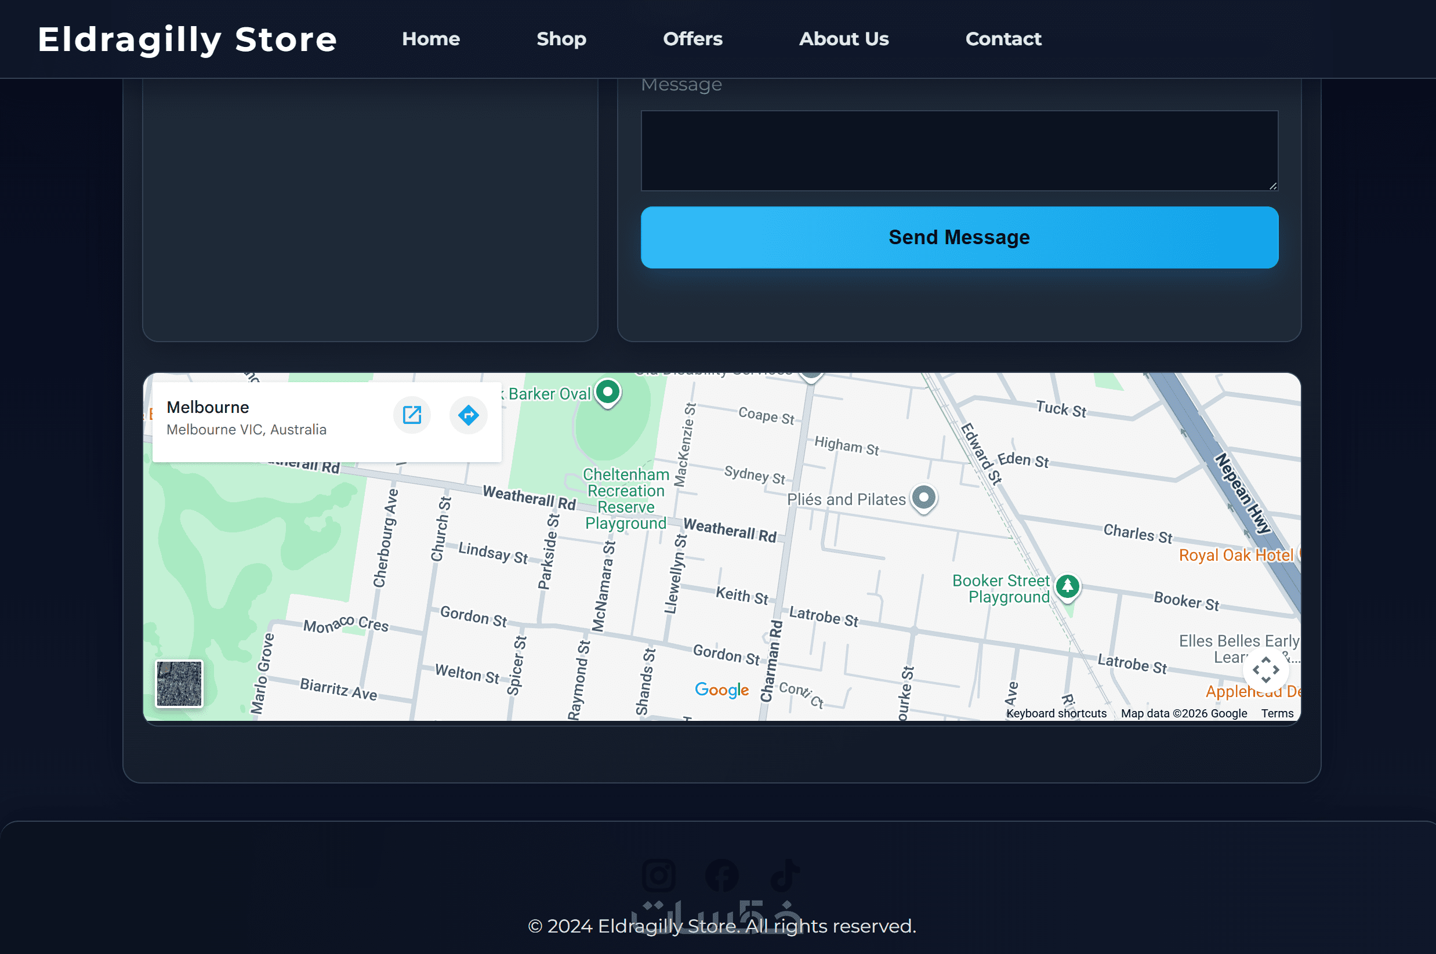1436x954 pixels.
Task: Open the Offers page
Action: [x=692, y=39]
